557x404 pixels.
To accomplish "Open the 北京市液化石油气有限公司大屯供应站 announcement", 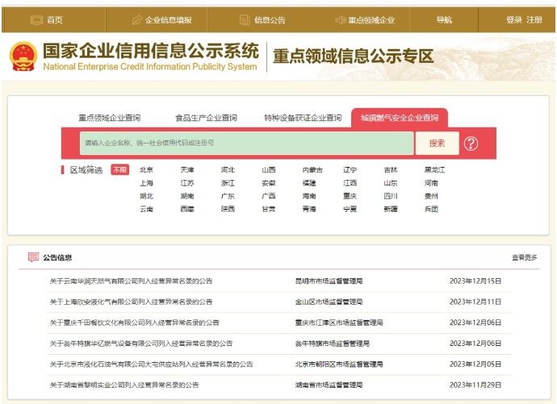I will [x=151, y=364].
